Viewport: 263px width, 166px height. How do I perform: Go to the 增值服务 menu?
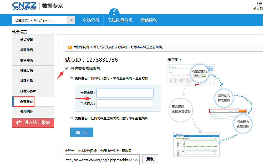pos(149,20)
